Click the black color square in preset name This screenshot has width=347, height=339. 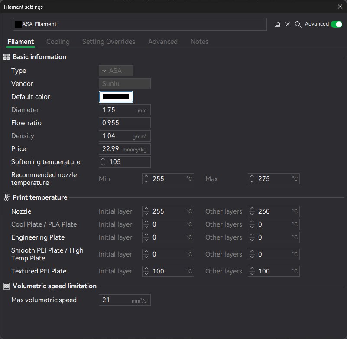point(19,24)
